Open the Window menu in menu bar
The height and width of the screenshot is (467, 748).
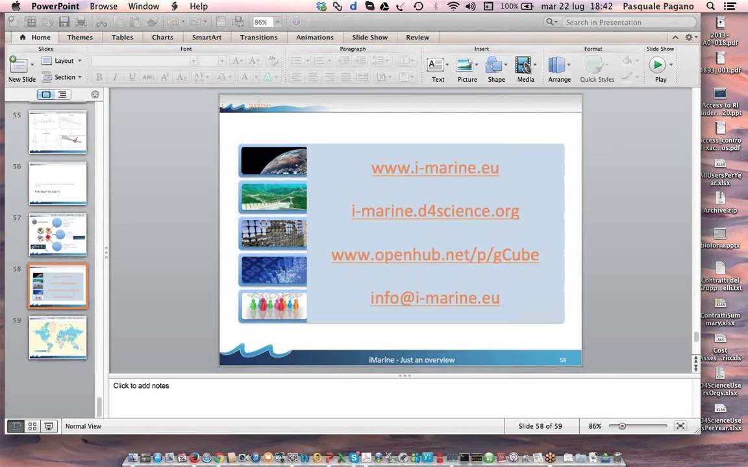[x=143, y=6]
